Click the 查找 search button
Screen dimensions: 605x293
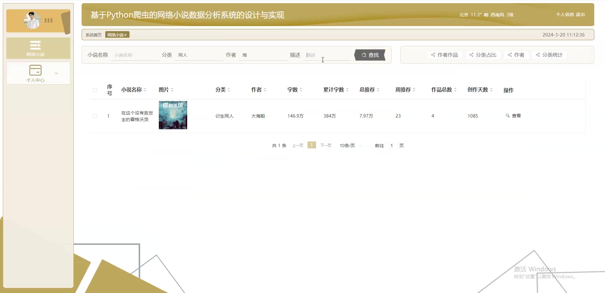[x=370, y=55]
